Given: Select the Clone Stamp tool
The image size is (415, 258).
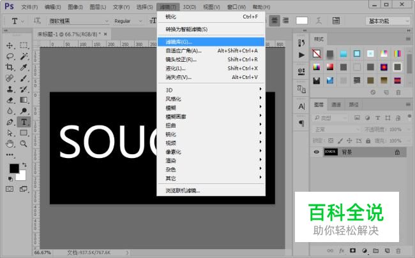Looking at the screenshot, I should click(x=10, y=89).
